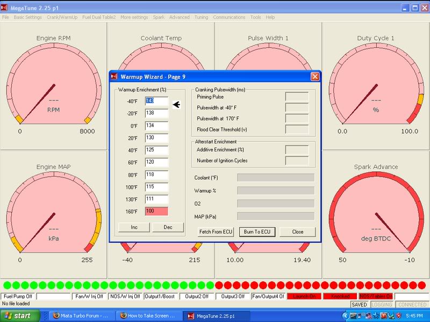The width and height of the screenshot is (430, 322).
Task: Select the -40°F warmup enrichment field
Action: [x=156, y=101]
